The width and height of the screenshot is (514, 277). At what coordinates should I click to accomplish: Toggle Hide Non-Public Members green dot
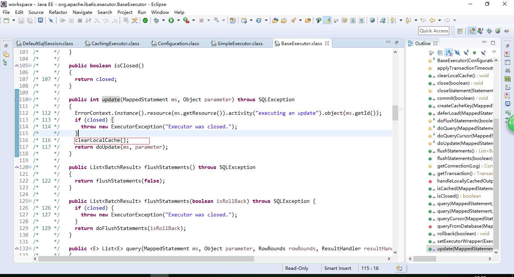(474, 53)
